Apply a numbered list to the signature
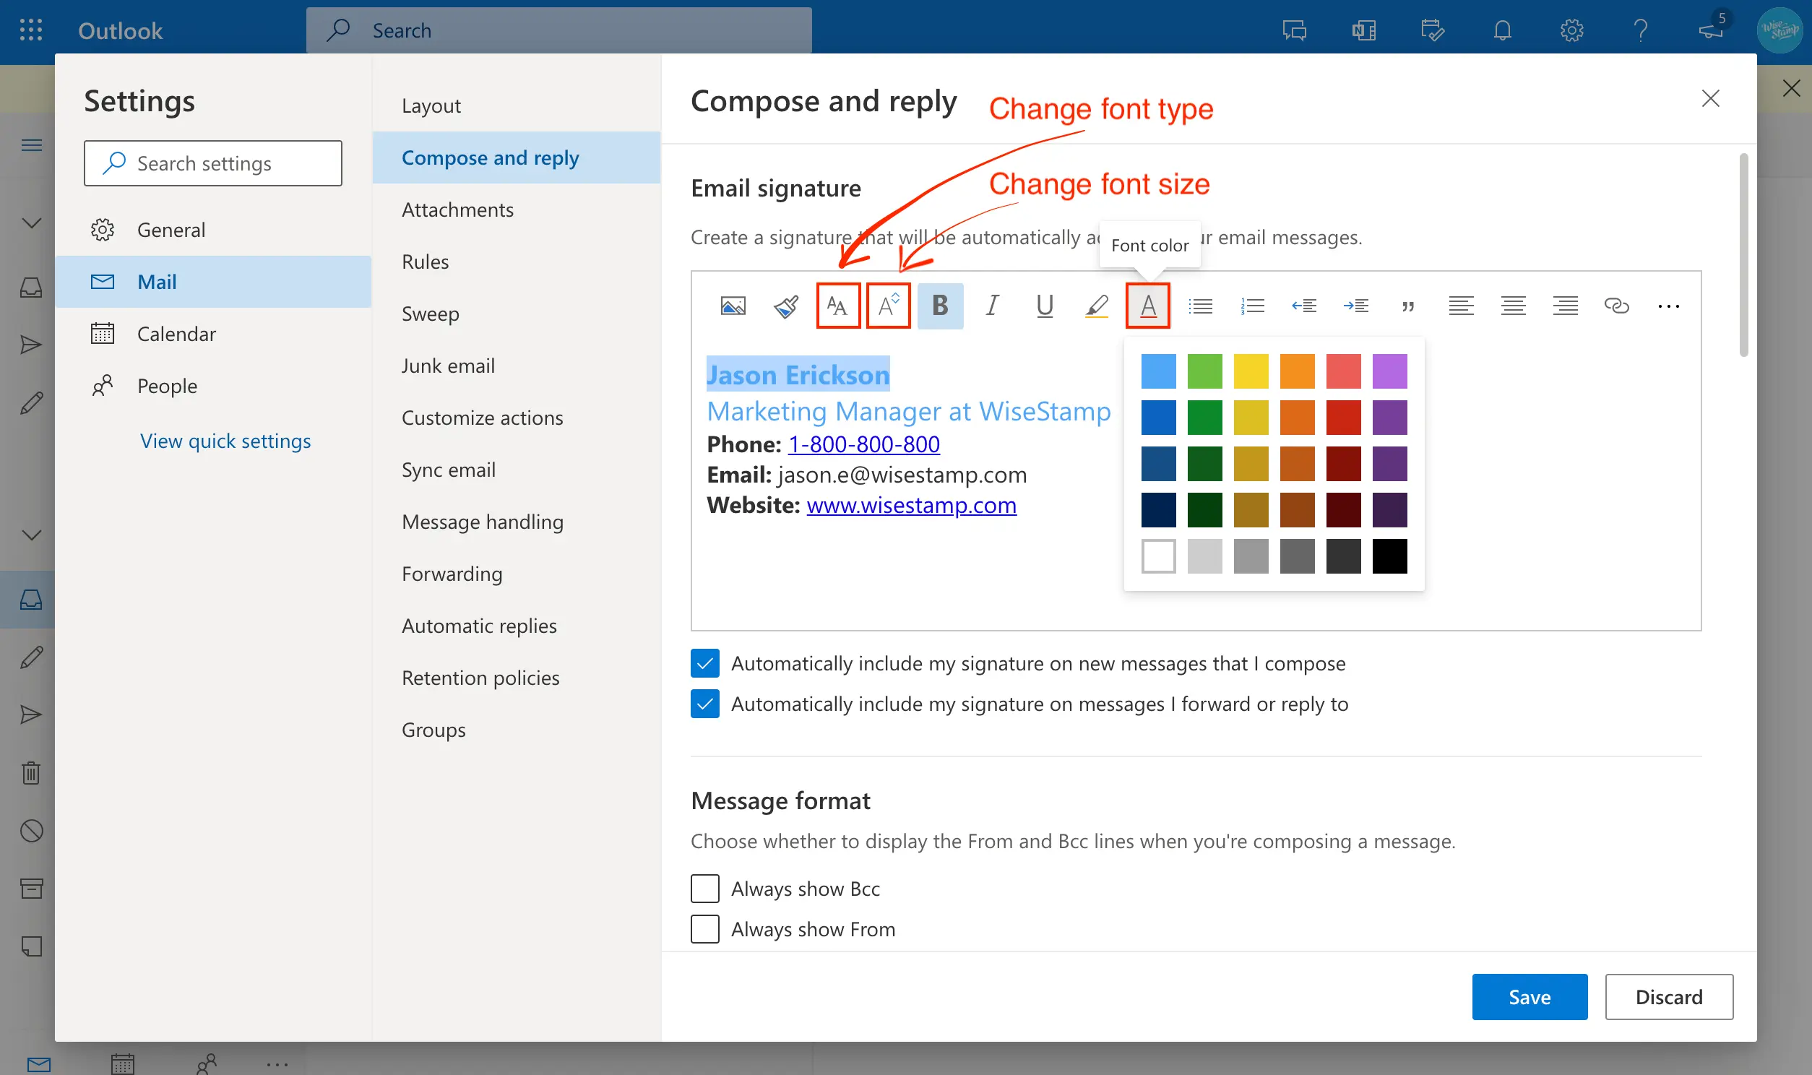The width and height of the screenshot is (1812, 1075). tap(1252, 305)
